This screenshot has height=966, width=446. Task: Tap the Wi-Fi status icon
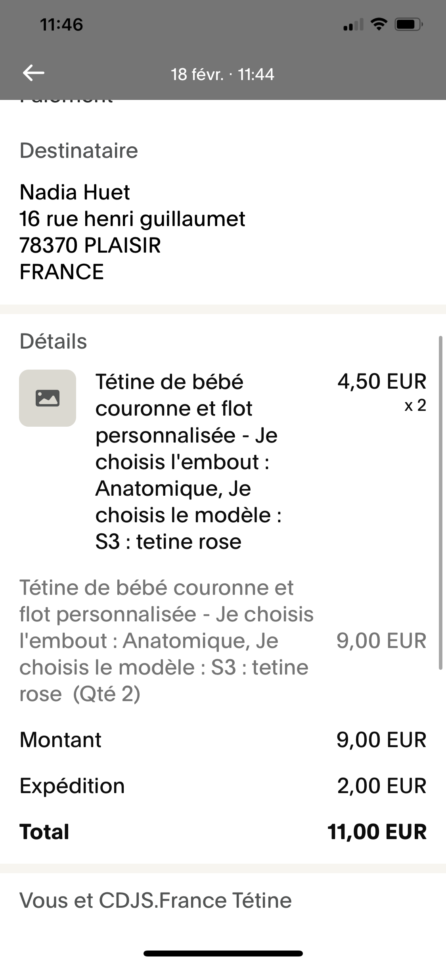click(x=379, y=25)
